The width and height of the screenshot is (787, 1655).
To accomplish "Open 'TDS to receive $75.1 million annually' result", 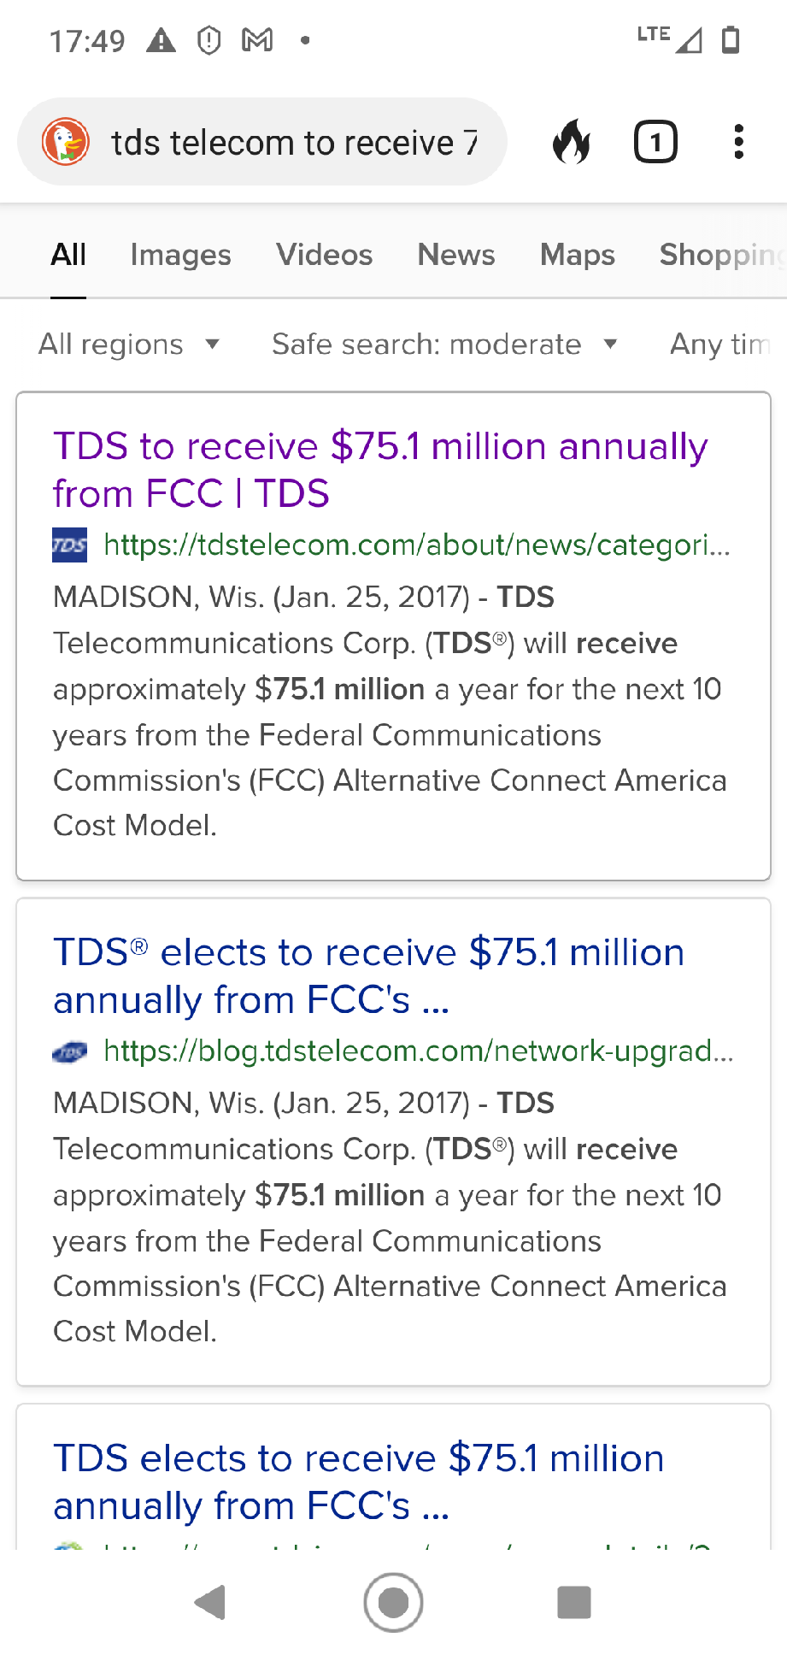I will click(x=380, y=470).
